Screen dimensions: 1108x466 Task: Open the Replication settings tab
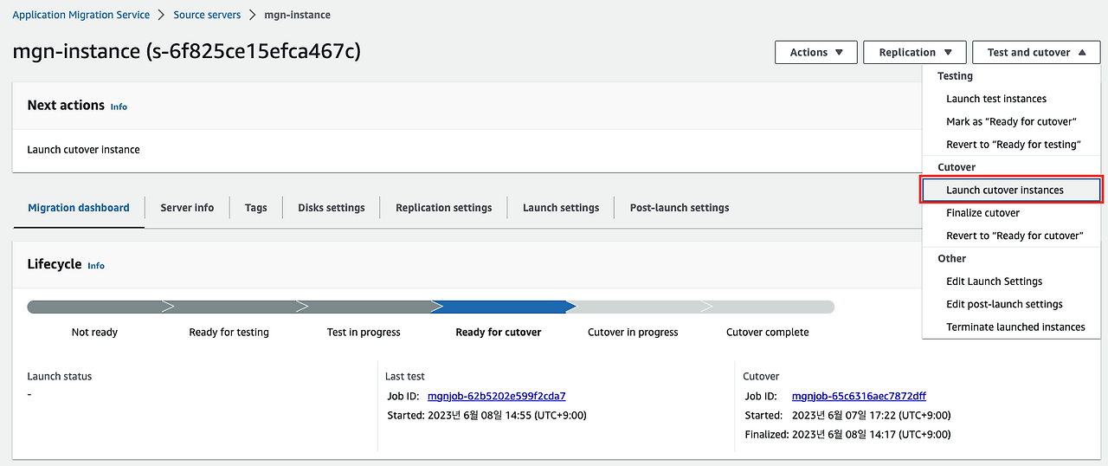coord(443,208)
